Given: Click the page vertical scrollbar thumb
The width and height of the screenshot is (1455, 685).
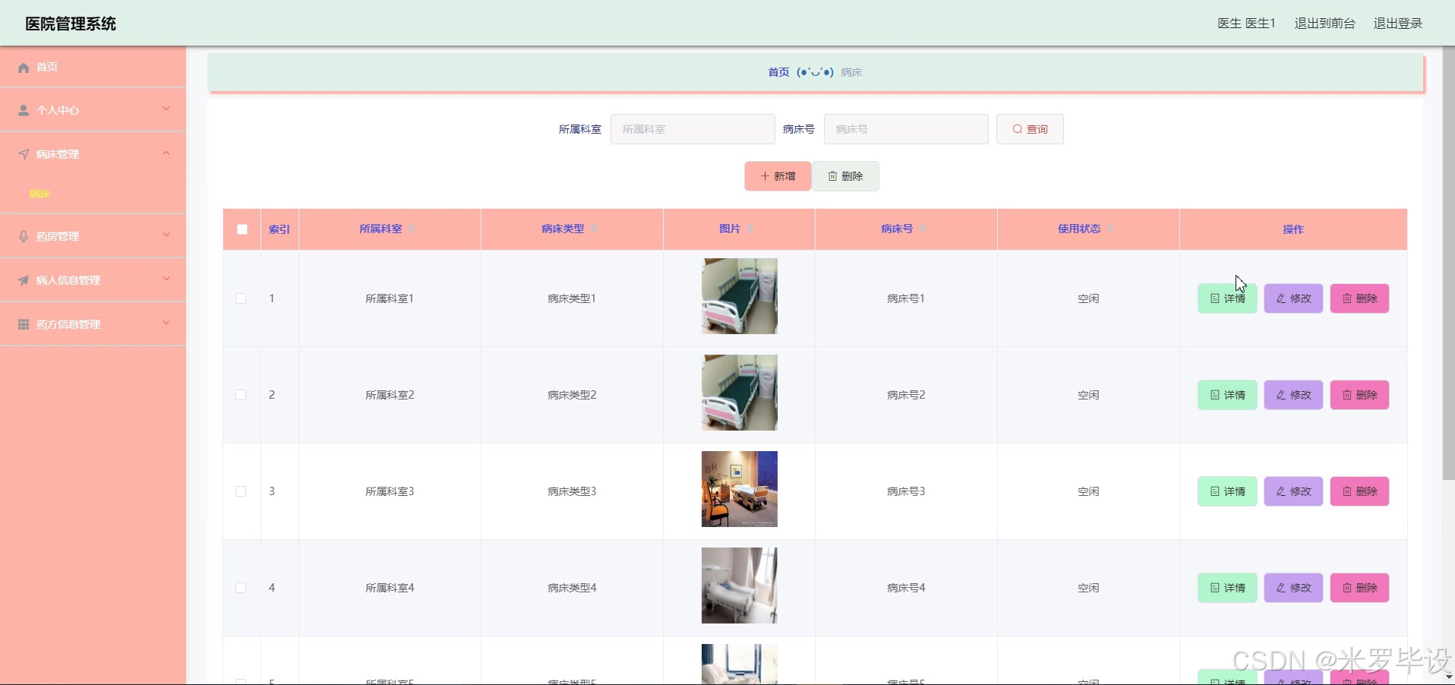Looking at the screenshot, I should tap(1448, 262).
